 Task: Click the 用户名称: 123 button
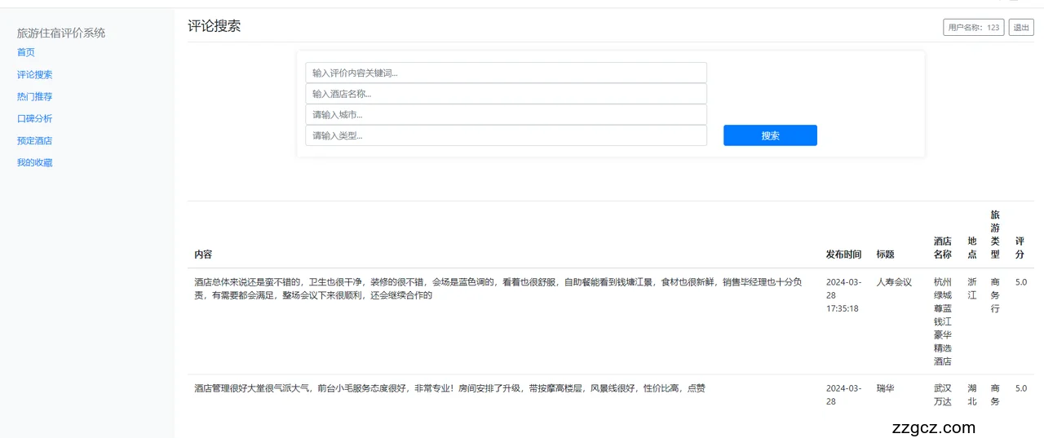tap(973, 28)
